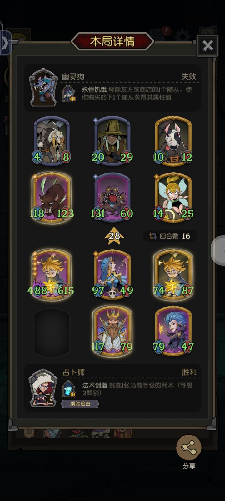This screenshot has height=501, width=225.
Task: Tap the share icon
Action: (x=189, y=448)
